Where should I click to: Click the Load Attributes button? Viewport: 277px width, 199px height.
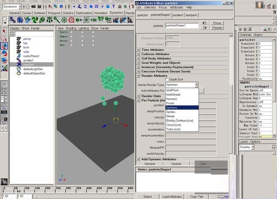coord(172,196)
